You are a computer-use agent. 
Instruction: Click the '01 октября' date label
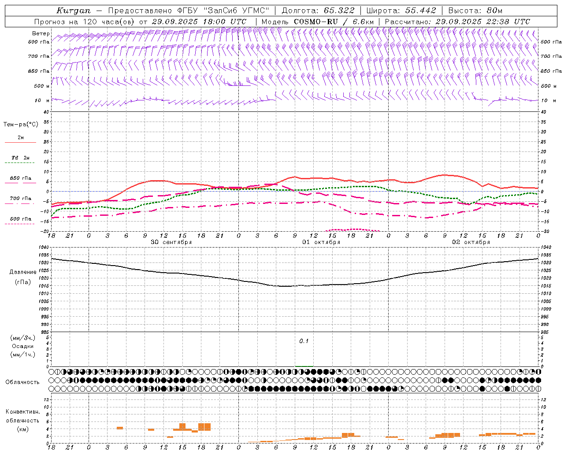(x=321, y=242)
